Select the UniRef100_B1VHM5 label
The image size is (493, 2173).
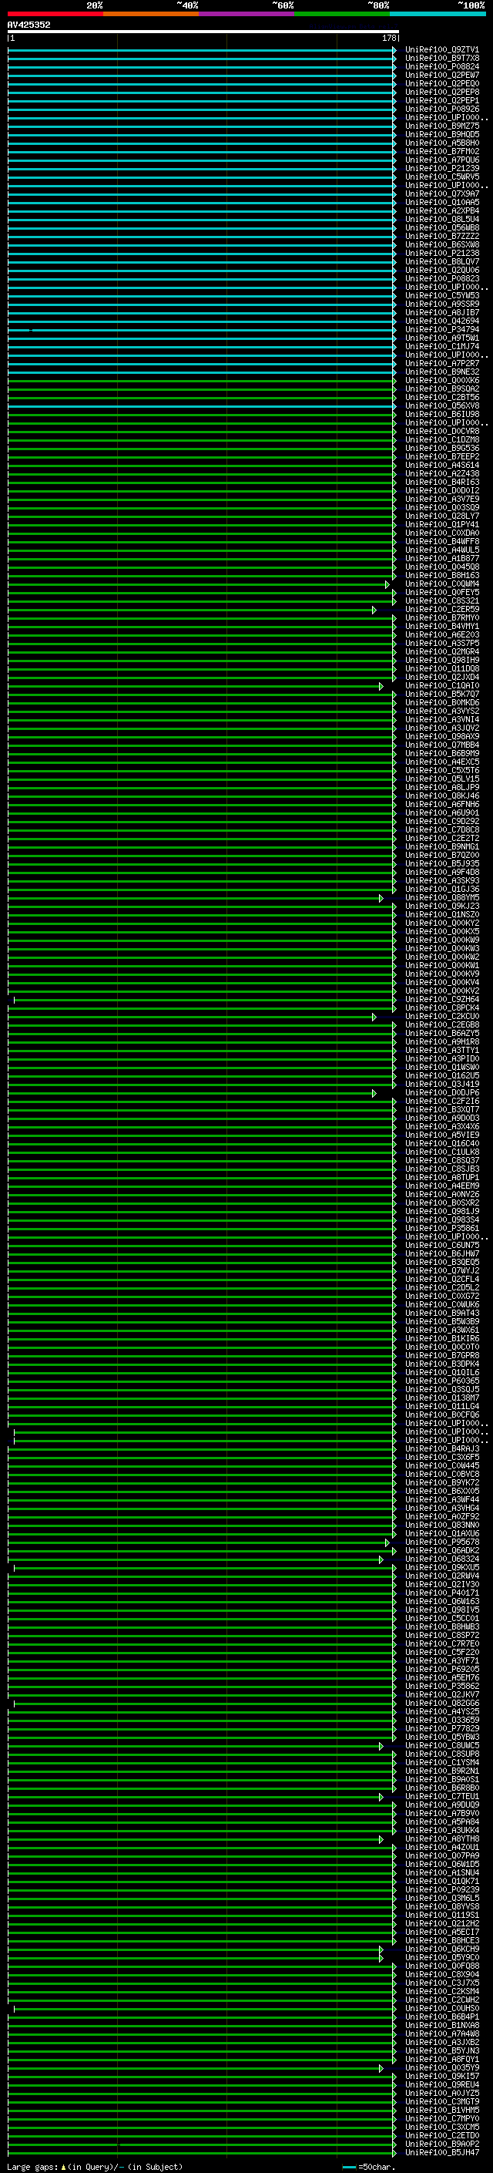click(442, 2110)
